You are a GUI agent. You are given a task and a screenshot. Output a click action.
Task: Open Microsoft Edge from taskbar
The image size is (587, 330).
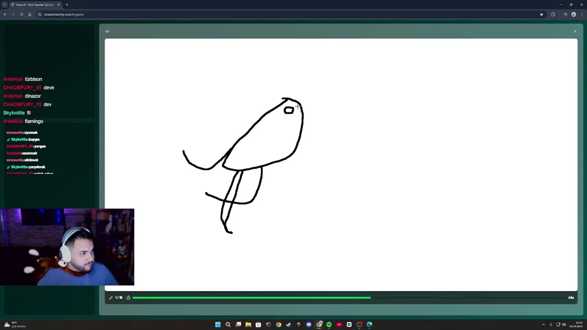click(x=369, y=324)
